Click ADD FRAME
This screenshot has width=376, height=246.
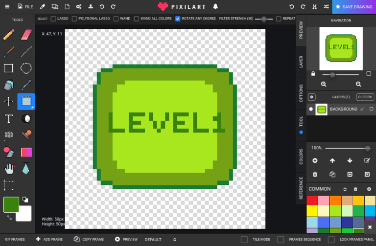coord(49,239)
